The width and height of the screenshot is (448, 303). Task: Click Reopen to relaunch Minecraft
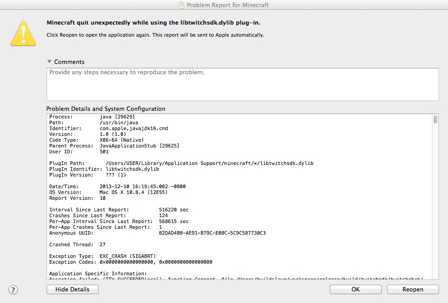tap(413, 289)
